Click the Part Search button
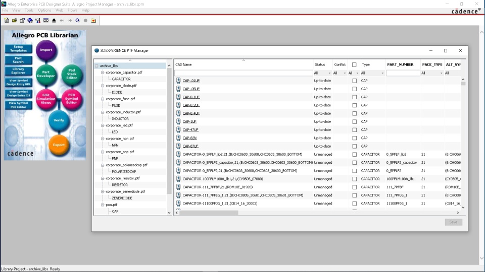 [19, 60]
